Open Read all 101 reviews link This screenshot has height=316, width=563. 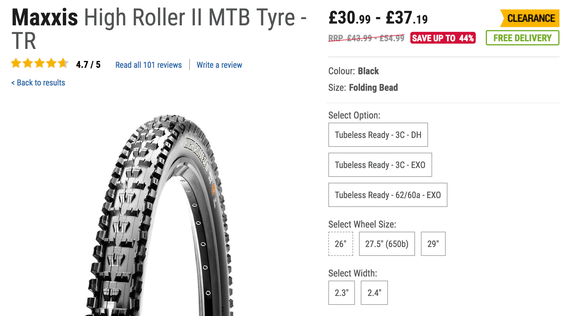148,65
